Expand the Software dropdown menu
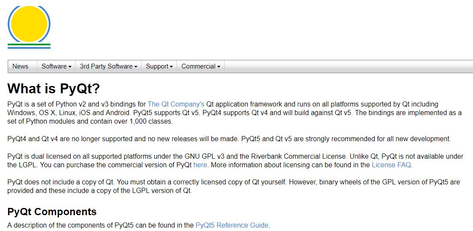Screen dimensions: 473x231 pyautogui.click(x=54, y=66)
